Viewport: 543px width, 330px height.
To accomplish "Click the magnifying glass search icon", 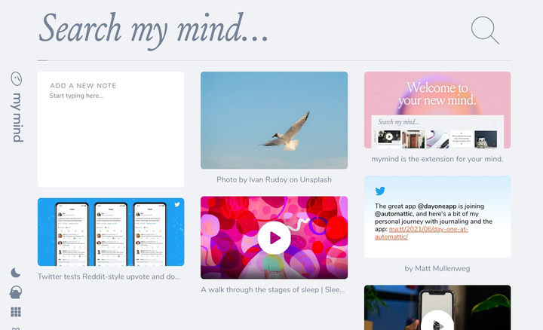I will tap(485, 30).
